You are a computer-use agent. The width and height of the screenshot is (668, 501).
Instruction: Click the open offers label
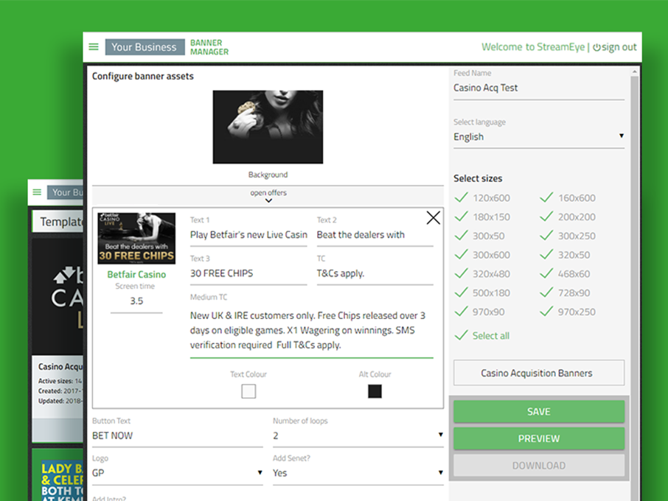pyautogui.click(x=268, y=193)
